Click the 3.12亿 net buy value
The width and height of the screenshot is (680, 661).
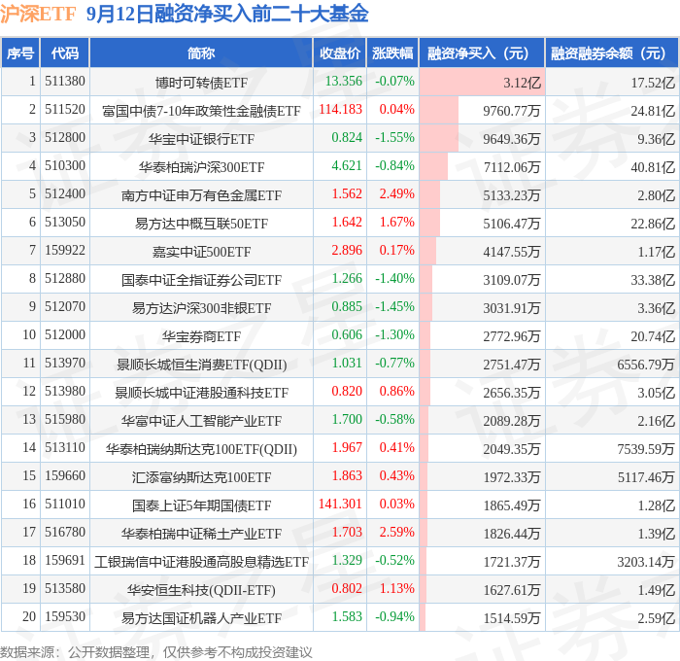[x=522, y=83]
